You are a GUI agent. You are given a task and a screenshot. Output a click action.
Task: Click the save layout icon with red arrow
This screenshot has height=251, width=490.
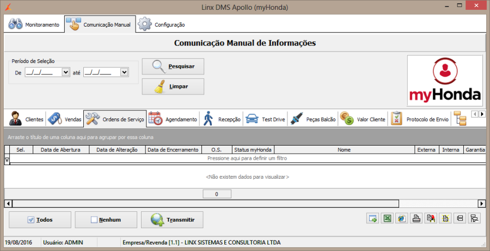pos(431,218)
